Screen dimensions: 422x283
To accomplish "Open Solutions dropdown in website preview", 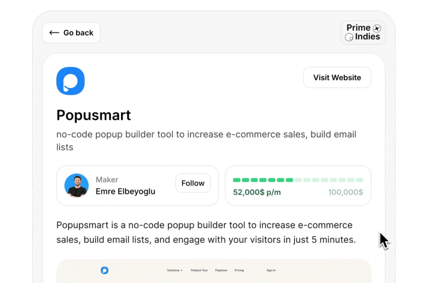I will click(175, 270).
